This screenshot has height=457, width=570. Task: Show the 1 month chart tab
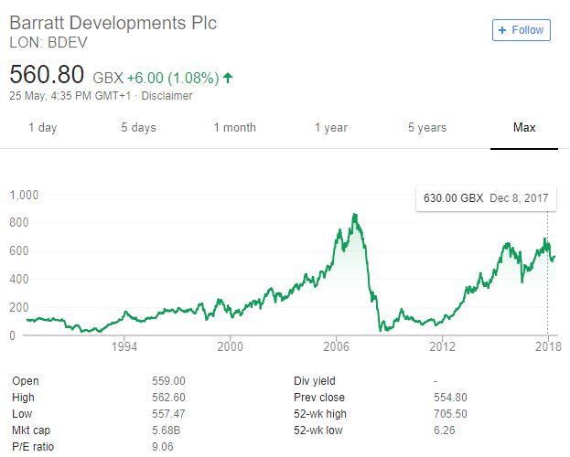point(234,127)
